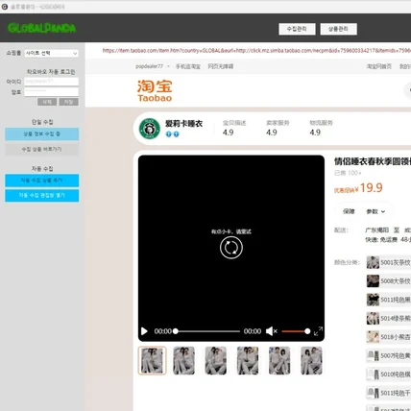Viewport: 411px width, 411px height.
Task: Click the 颜色分类 label
Action: click(x=347, y=262)
